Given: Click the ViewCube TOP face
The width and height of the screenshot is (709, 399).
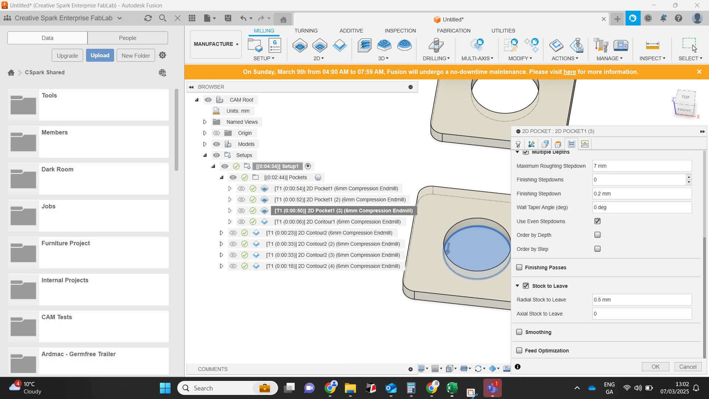Looking at the screenshot, I should tap(686, 97).
